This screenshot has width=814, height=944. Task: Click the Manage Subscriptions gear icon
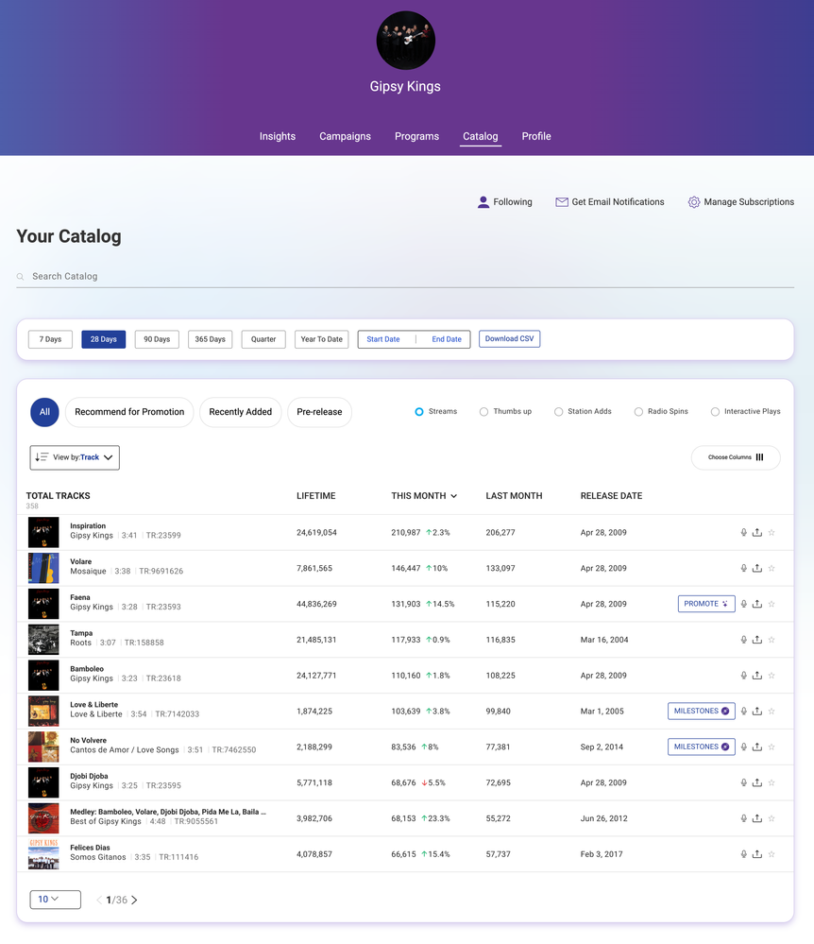694,202
